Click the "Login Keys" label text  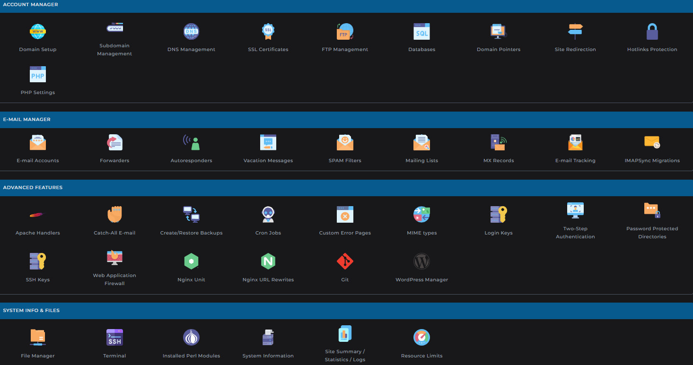[499, 233]
